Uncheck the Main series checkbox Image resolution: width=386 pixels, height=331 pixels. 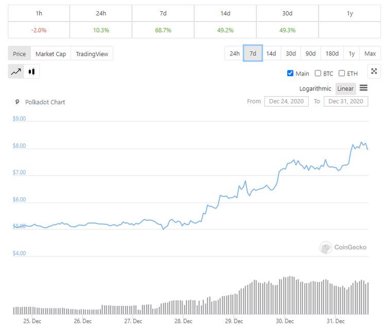290,73
